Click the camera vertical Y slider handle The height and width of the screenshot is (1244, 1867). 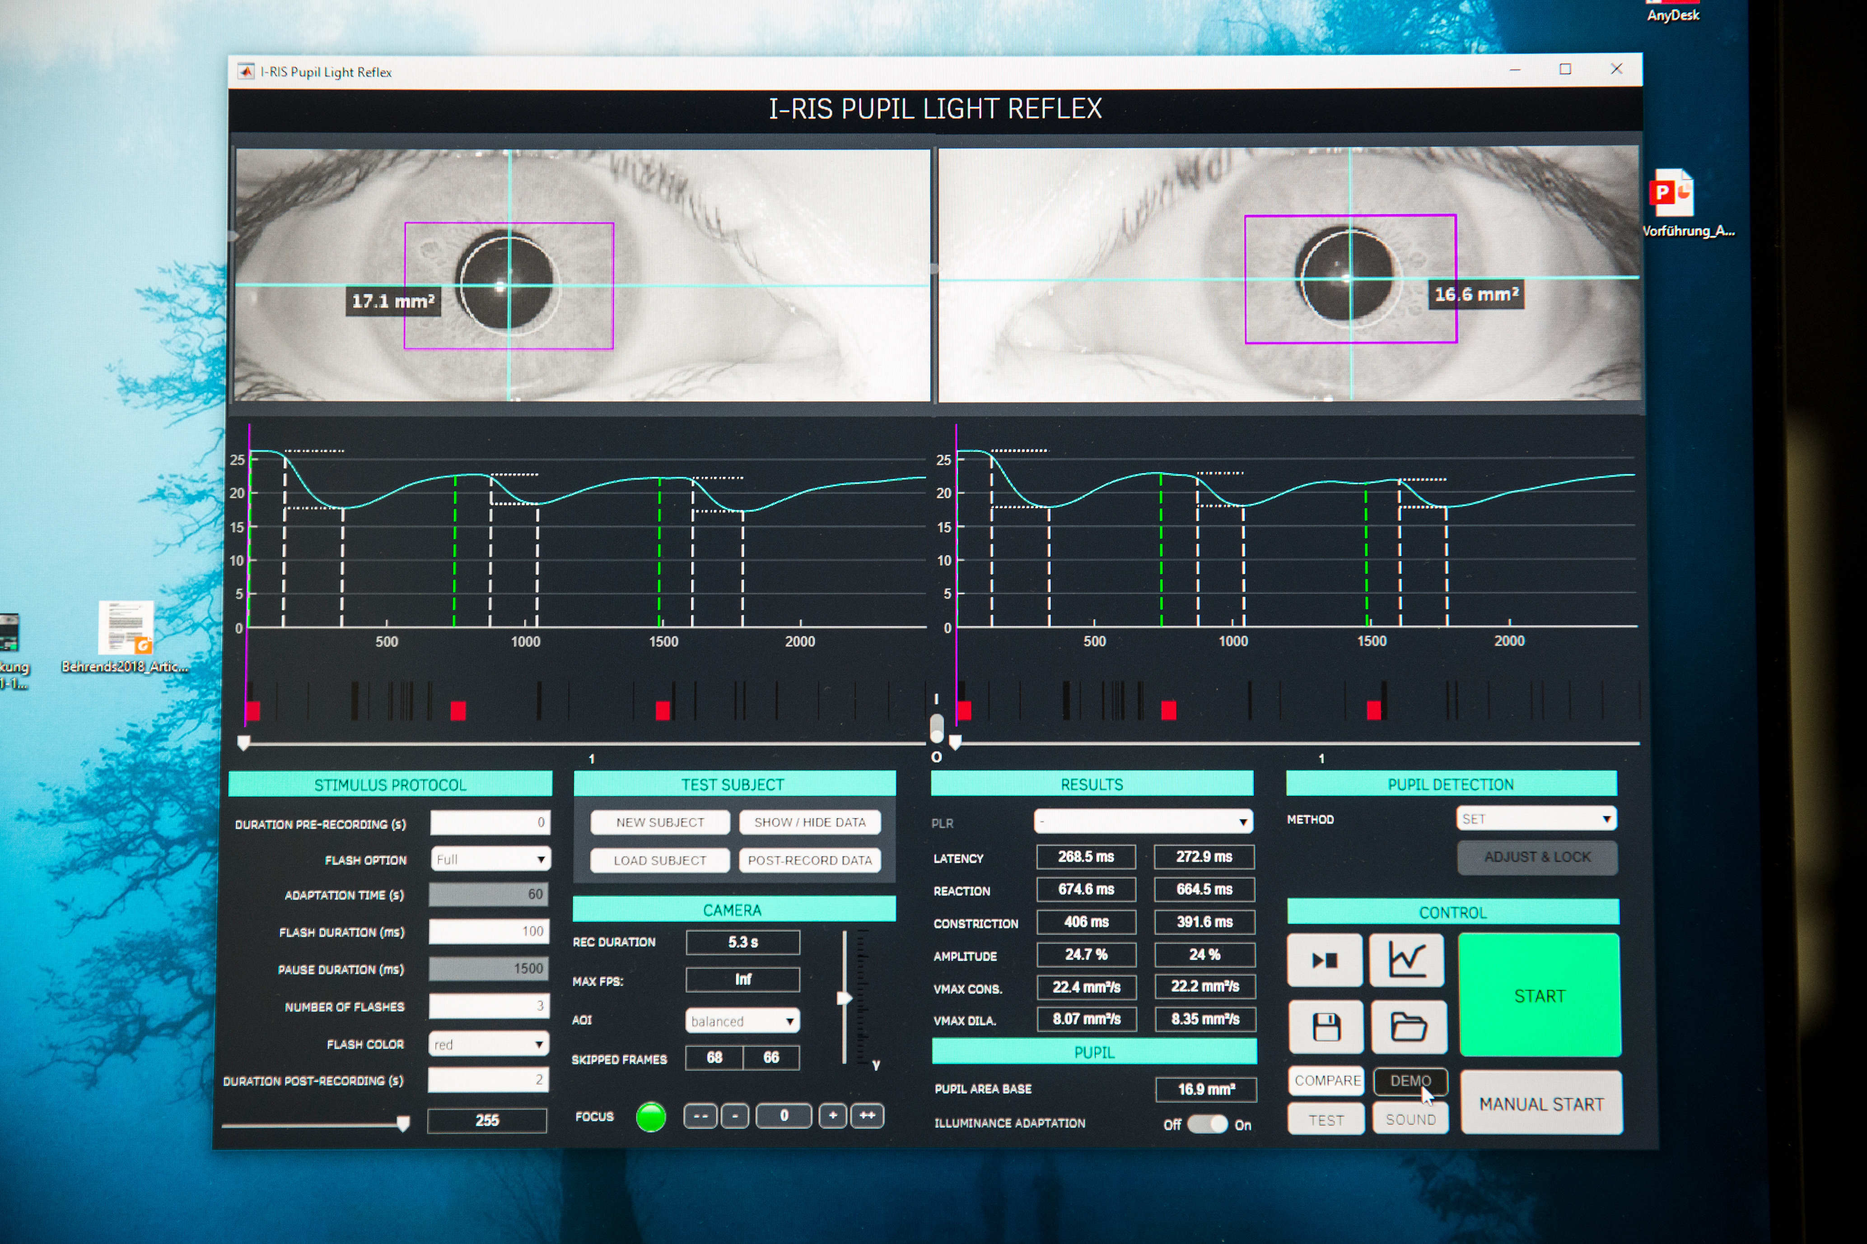coord(845,998)
